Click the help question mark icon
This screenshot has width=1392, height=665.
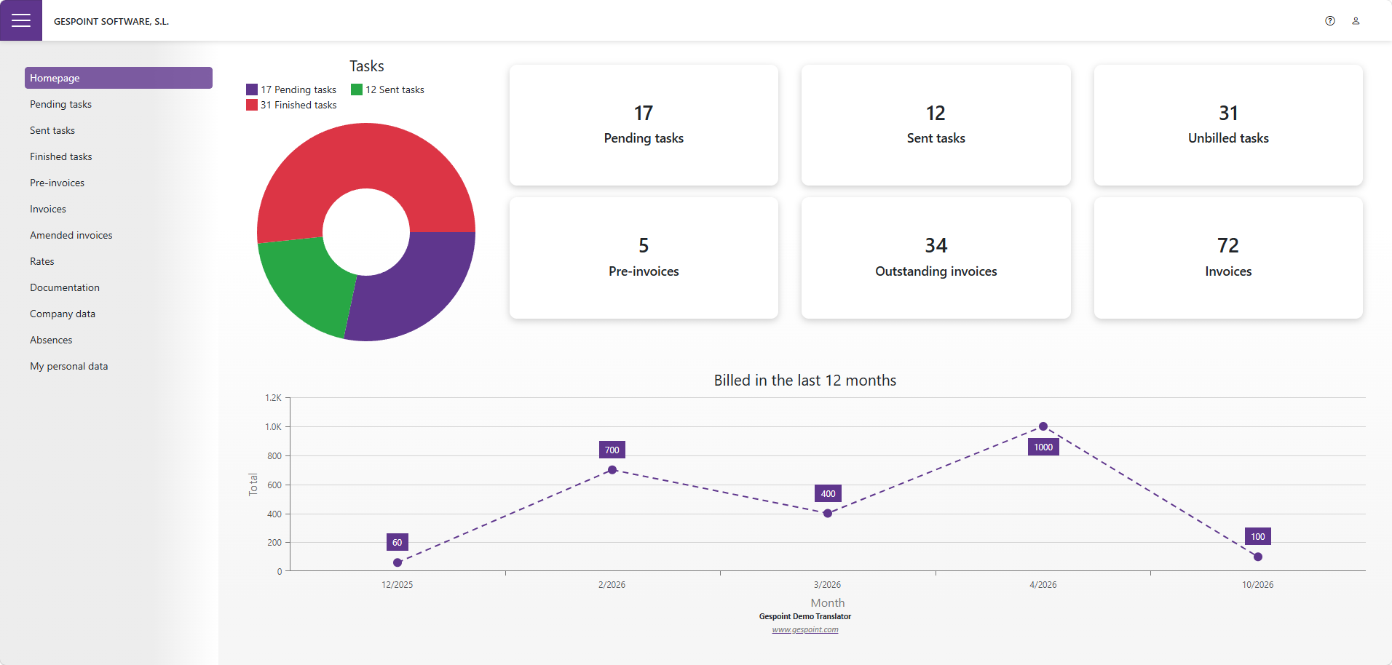point(1330,21)
